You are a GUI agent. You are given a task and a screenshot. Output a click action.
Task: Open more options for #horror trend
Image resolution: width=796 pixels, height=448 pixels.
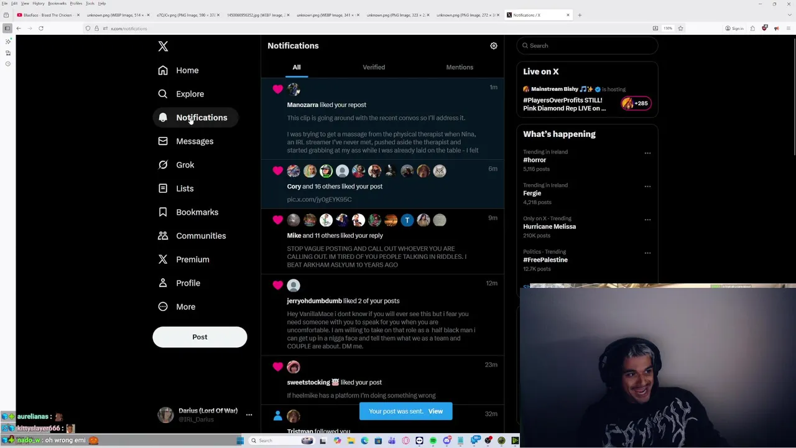tap(647, 153)
